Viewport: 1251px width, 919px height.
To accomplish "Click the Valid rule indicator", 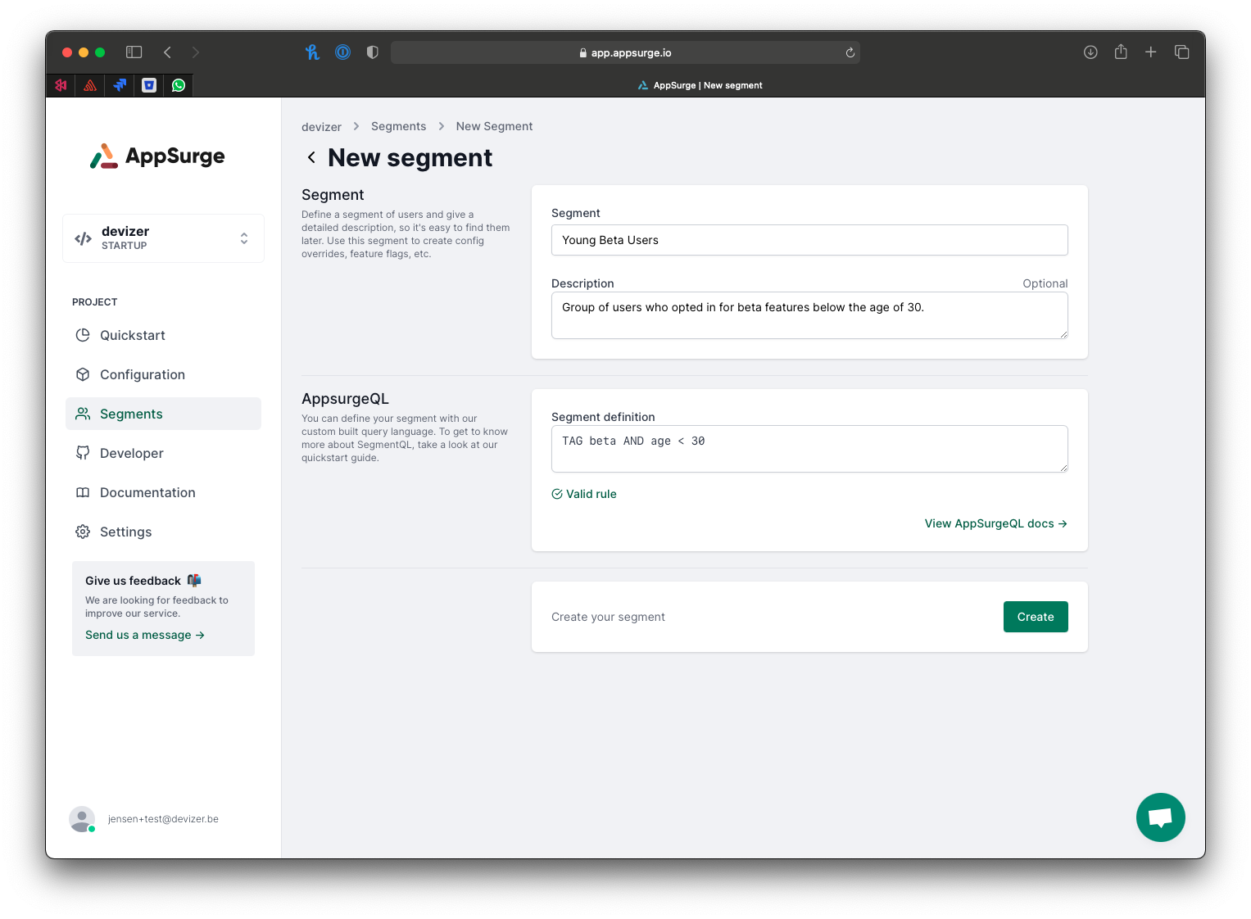I will click(x=584, y=494).
